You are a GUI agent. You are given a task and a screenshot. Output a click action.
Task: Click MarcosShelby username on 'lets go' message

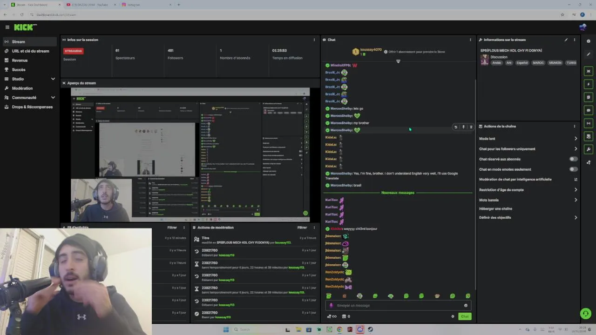point(341,108)
